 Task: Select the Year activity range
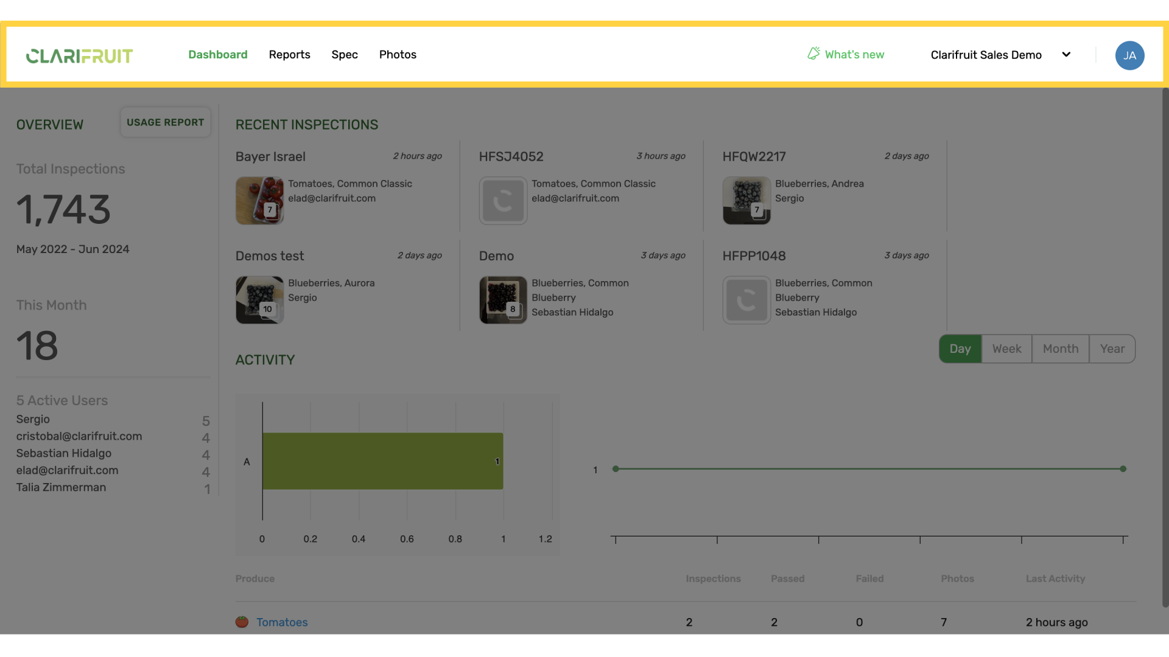pos(1112,349)
